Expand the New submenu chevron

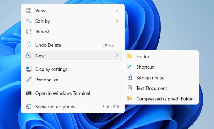(117, 56)
